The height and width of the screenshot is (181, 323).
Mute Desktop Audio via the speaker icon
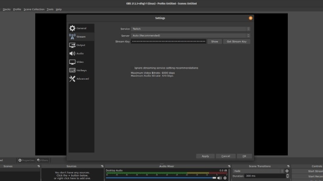219,178
